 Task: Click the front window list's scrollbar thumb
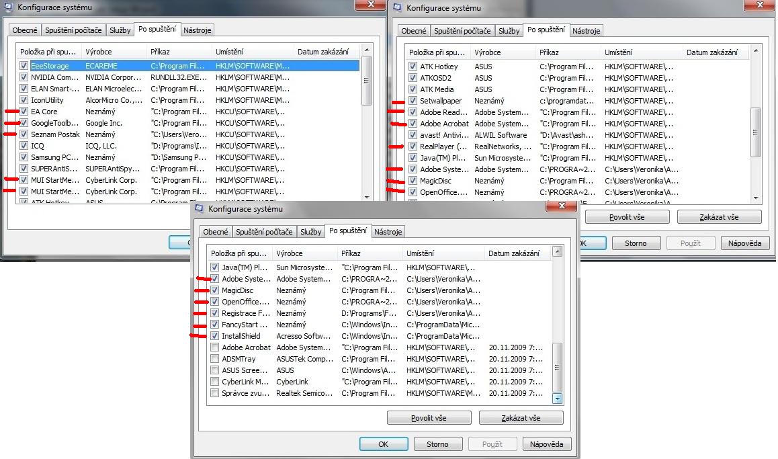tap(557, 368)
